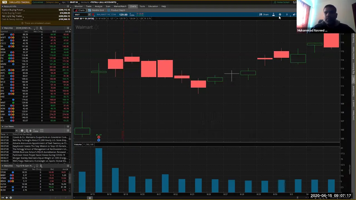The height and width of the screenshot is (200, 356).
Task: Switch to the Scan tab
Action: 108,6
